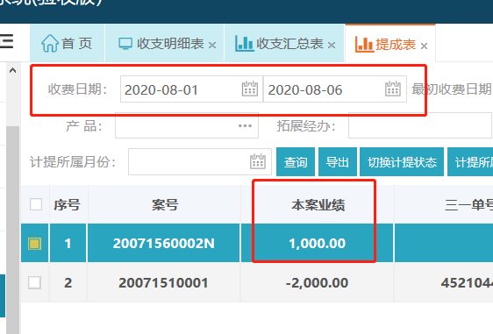Switch to the 首页 tab
493x334 pixels.
(68, 43)
